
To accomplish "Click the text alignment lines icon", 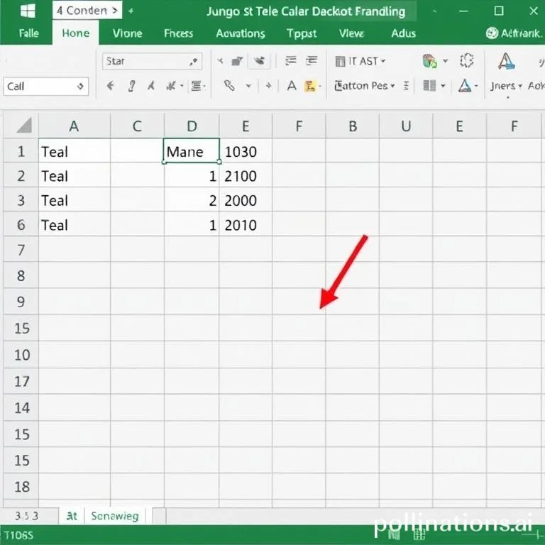I will tap(198, 86).
